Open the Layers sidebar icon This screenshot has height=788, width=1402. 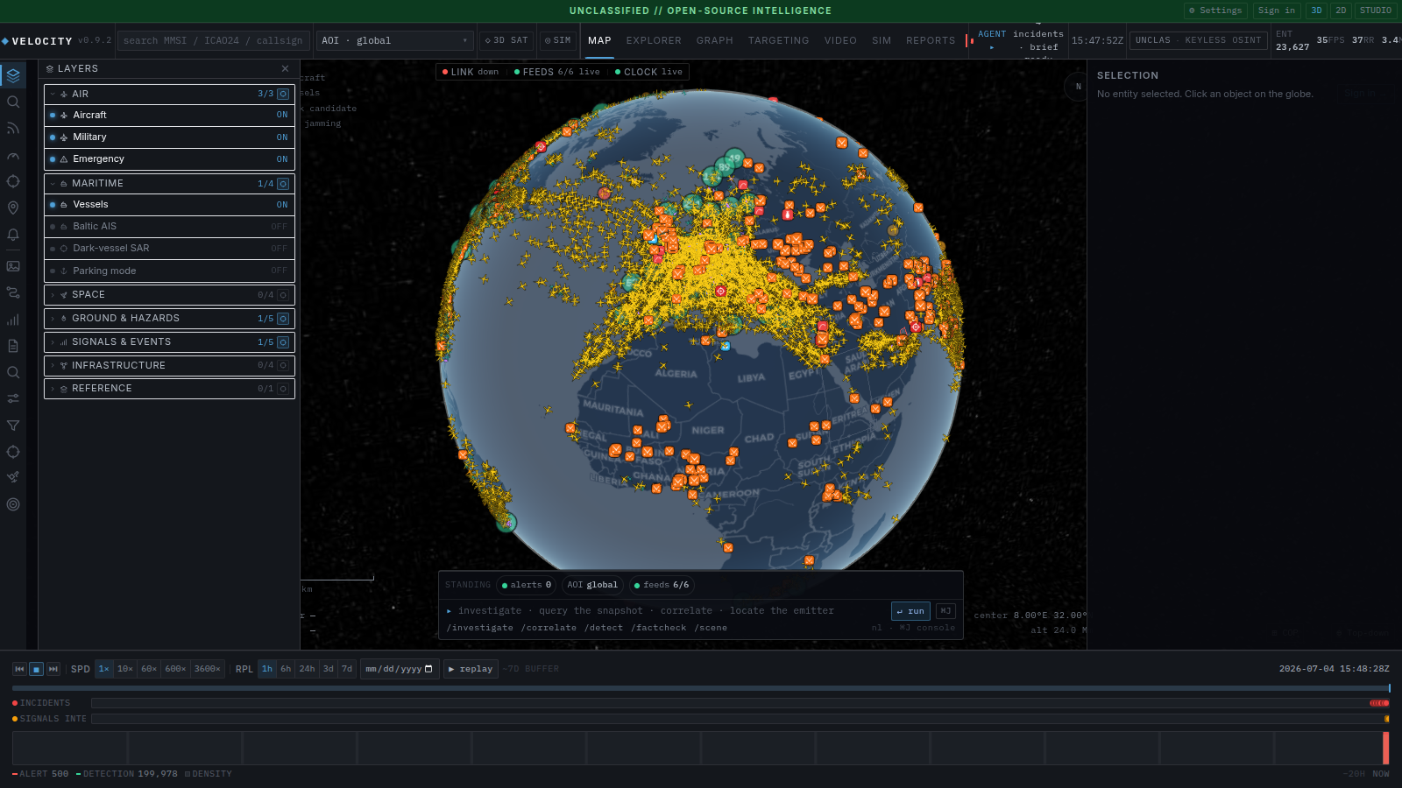coord(13,75)
